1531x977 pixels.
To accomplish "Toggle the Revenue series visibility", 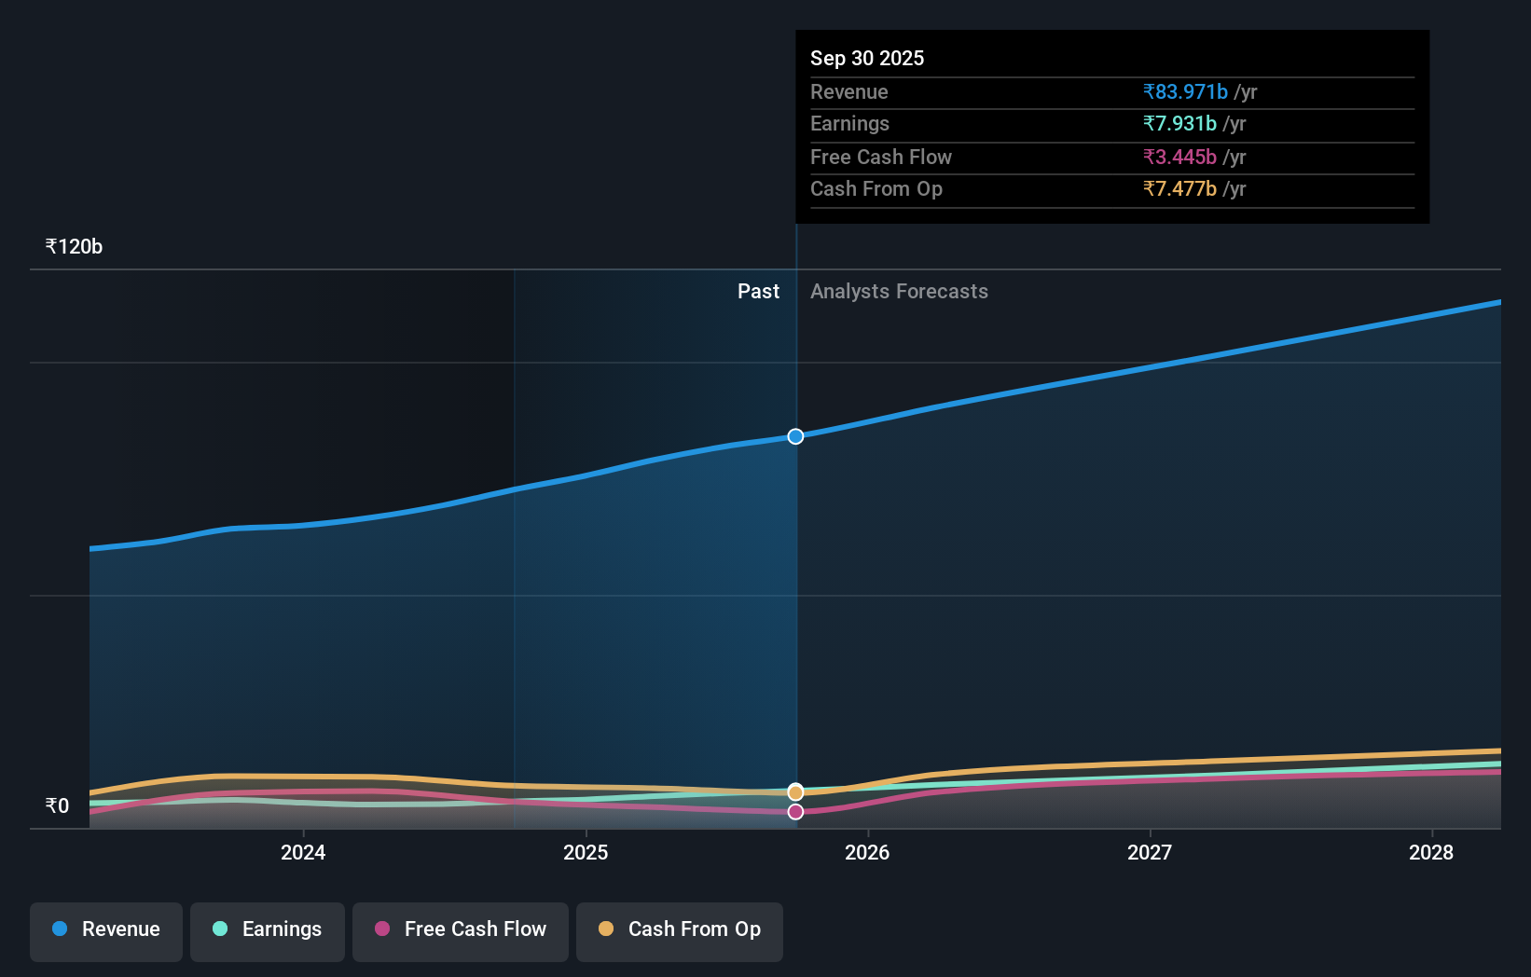I will tap(105, 929).
